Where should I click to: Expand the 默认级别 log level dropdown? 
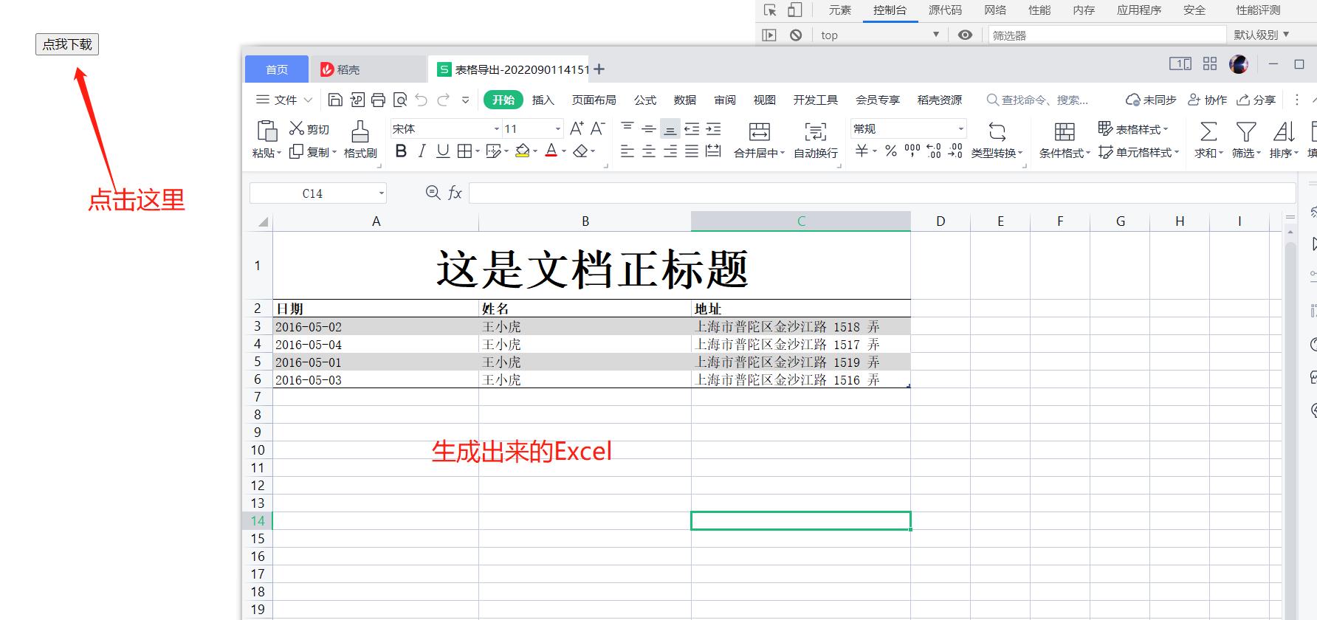click(x=1261, y=35)
